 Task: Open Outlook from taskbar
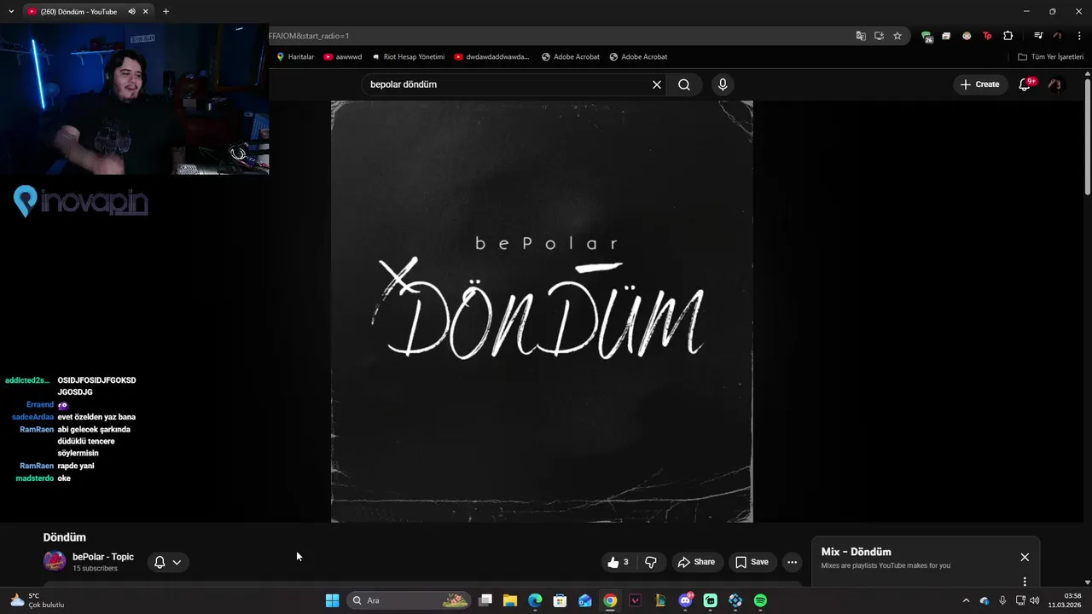point(585,600)
